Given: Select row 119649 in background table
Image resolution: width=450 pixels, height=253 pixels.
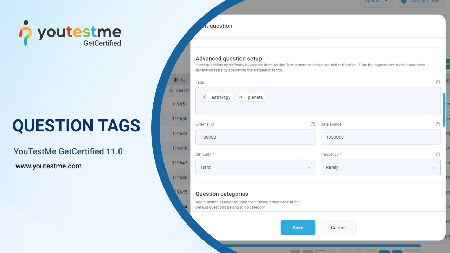Looking at the screenshot, I should (x=179, y=134).
